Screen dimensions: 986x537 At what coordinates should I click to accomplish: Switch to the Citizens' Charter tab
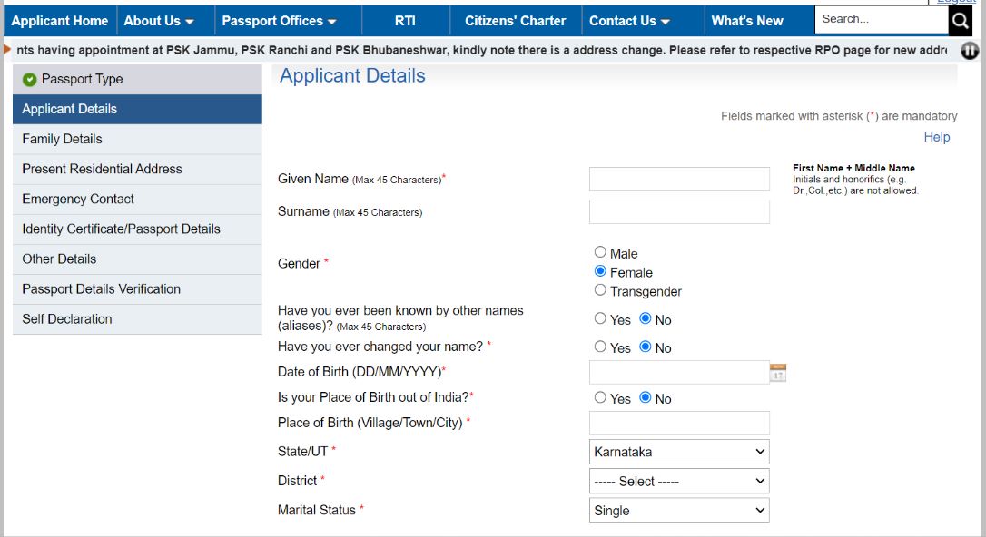[x=515, y=20]
